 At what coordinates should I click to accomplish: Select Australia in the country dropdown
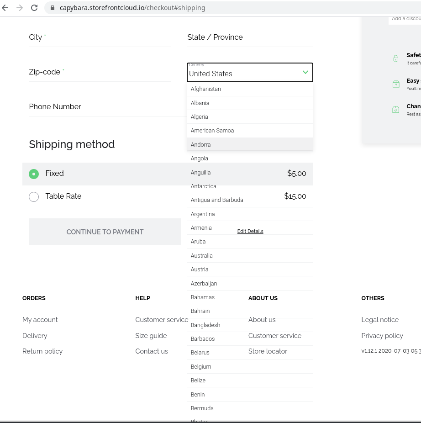(x=201, y=255)
